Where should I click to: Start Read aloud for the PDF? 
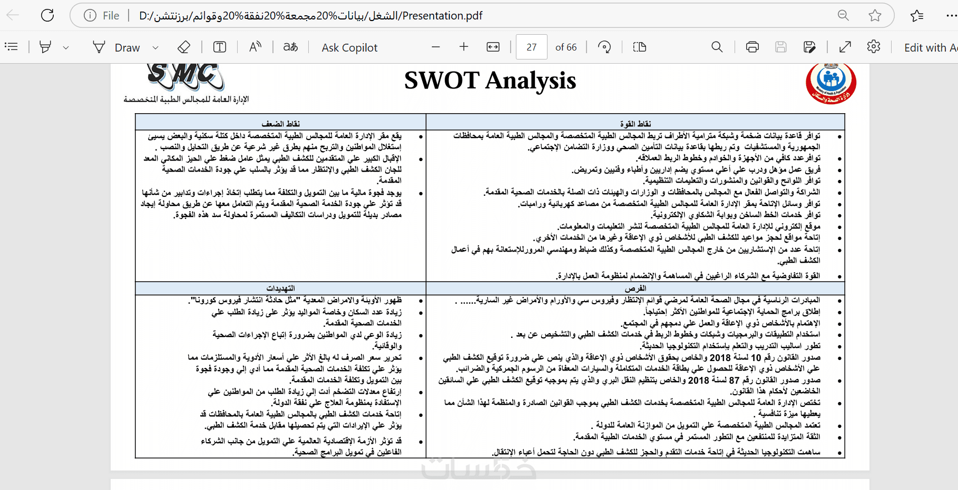point(256,47)
